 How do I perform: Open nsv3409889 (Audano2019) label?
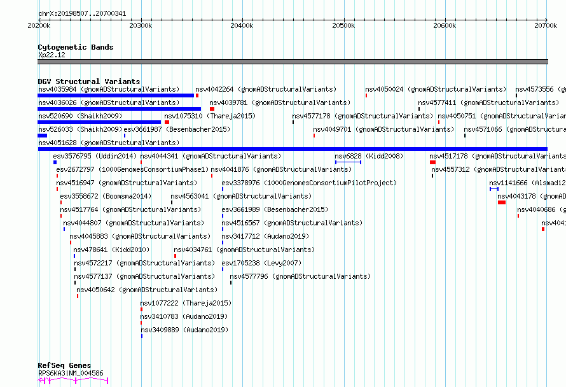click(x=184, y=330)
